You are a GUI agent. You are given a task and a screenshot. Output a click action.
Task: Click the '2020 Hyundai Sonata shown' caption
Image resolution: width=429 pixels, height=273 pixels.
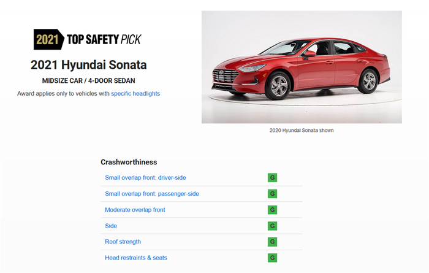(x=302, y=131)
